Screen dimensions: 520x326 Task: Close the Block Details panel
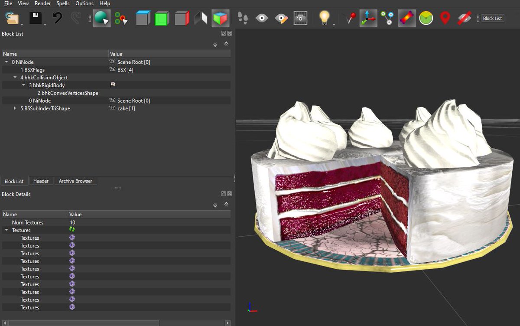(x=230, y=194)
